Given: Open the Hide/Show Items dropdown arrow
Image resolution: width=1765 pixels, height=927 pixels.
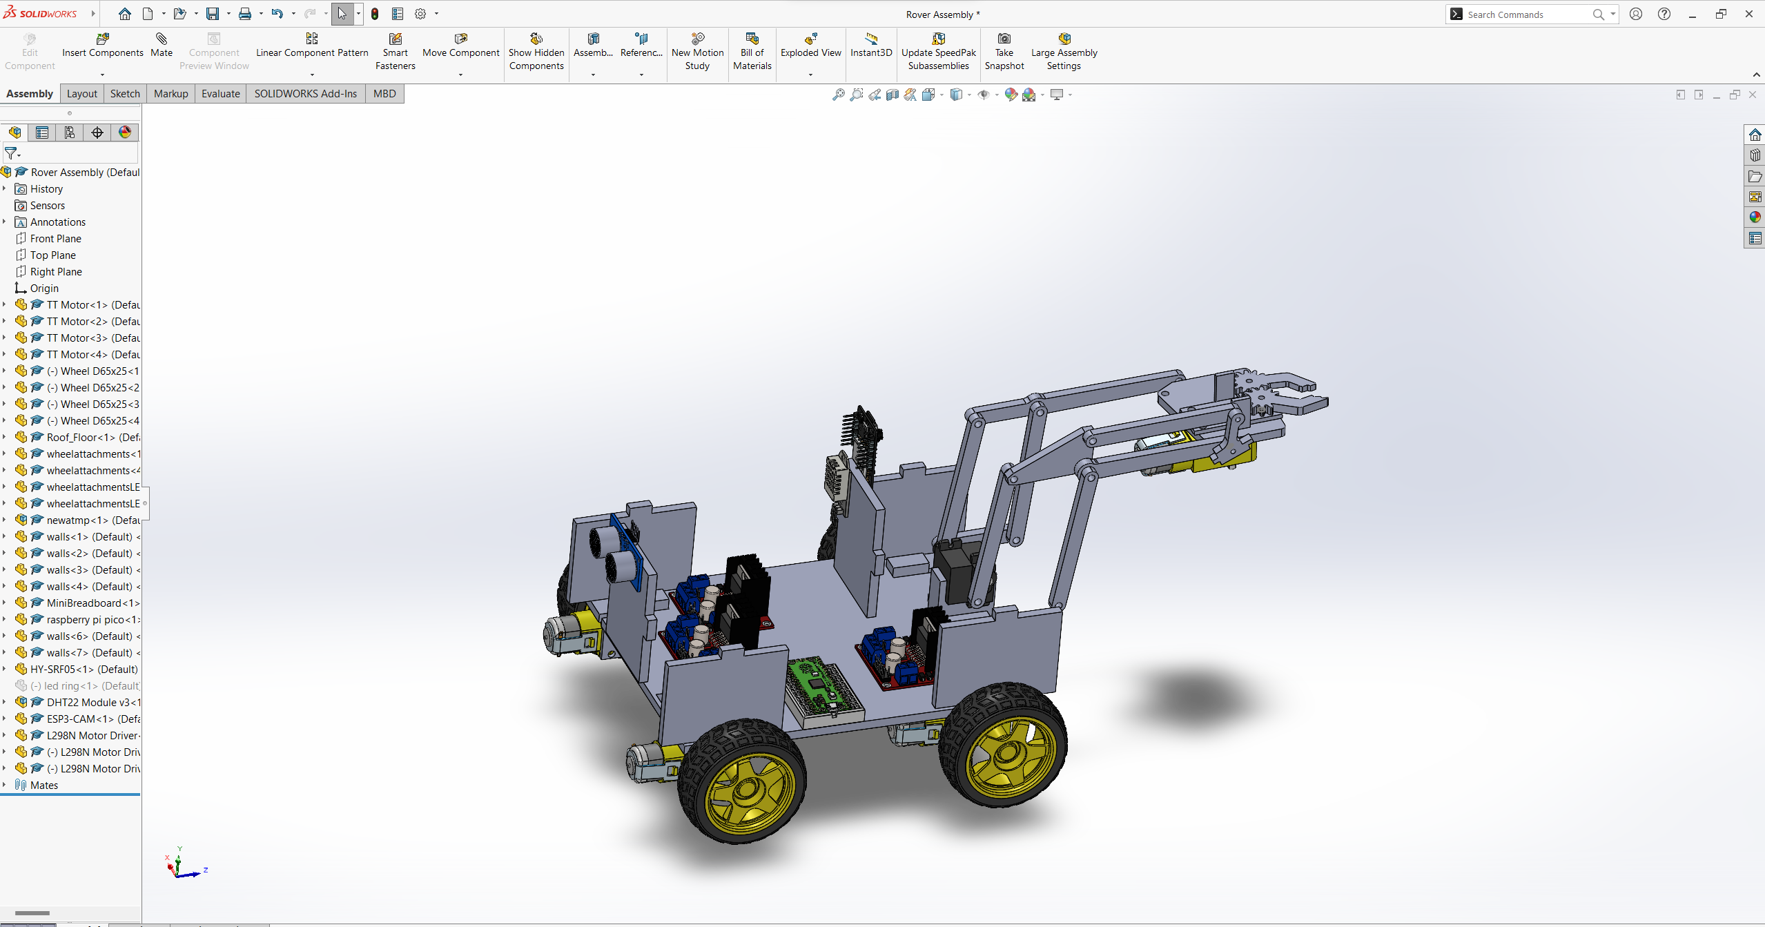Looking at the screenshot, I should (x=997, y=95).
